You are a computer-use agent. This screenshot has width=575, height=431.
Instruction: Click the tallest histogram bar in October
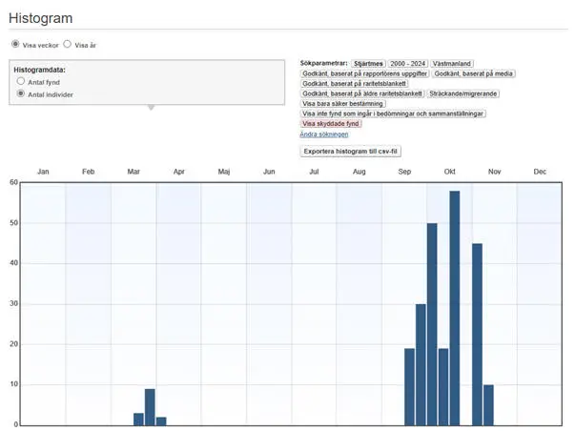455,307
